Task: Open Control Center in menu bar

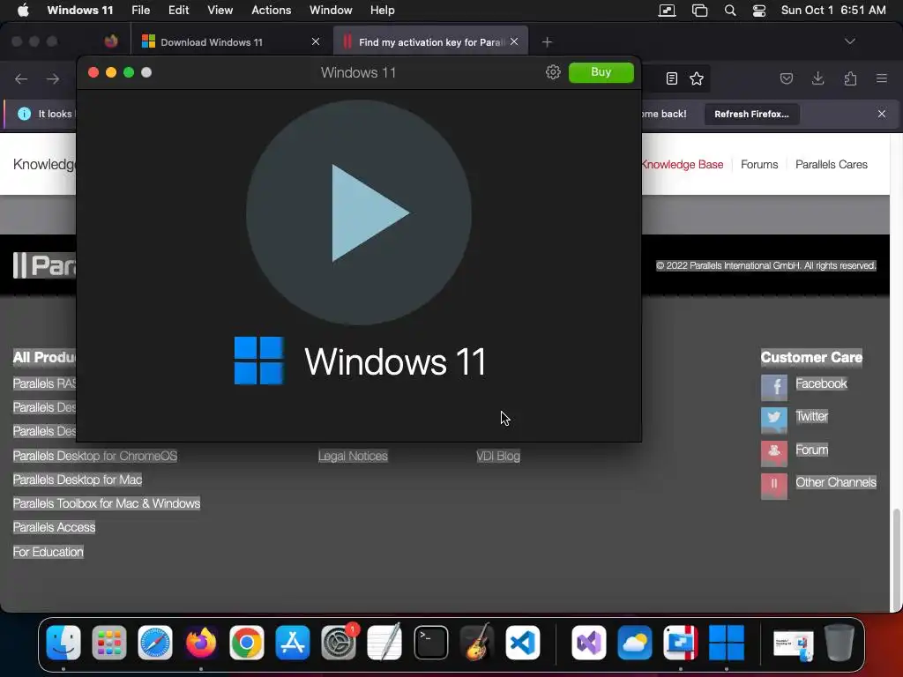Action: tap(759, 11)
